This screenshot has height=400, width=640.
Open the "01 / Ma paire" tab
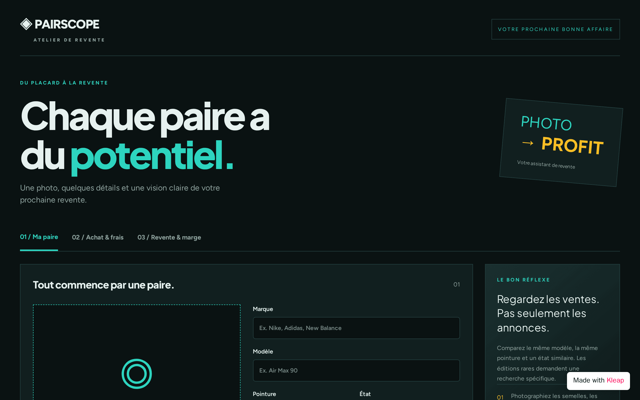39,237
